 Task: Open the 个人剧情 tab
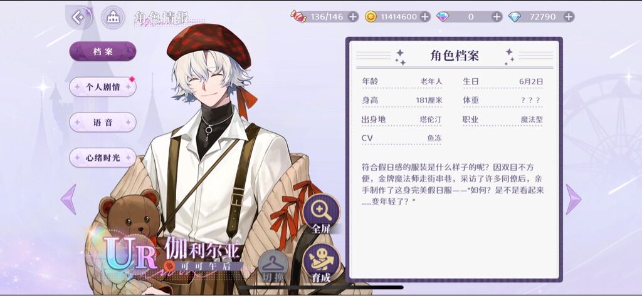click(x=102, y=87)
